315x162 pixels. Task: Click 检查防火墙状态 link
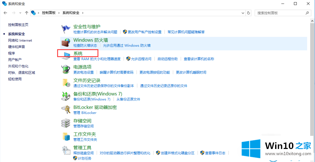click(x=85, y=45)
